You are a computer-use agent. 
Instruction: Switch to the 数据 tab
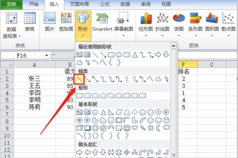(x=125, y=4)
